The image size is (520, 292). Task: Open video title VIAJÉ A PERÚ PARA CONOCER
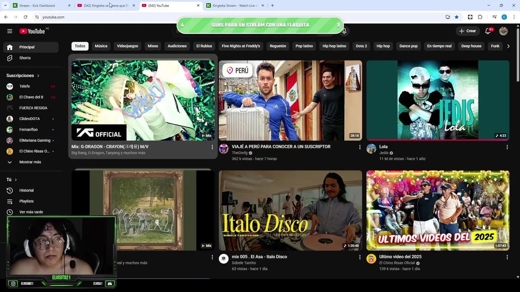click(x=281, y=147)
